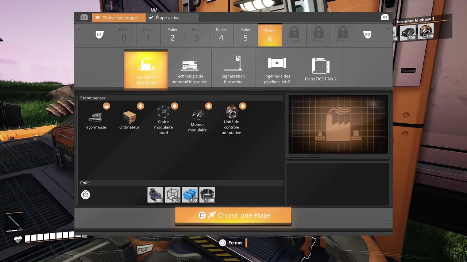Click Fermer to close the terminal

tap(231, 243)
